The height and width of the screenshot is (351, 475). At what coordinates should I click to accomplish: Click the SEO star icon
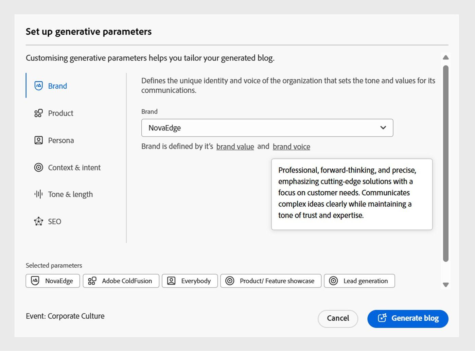[38, 221]
